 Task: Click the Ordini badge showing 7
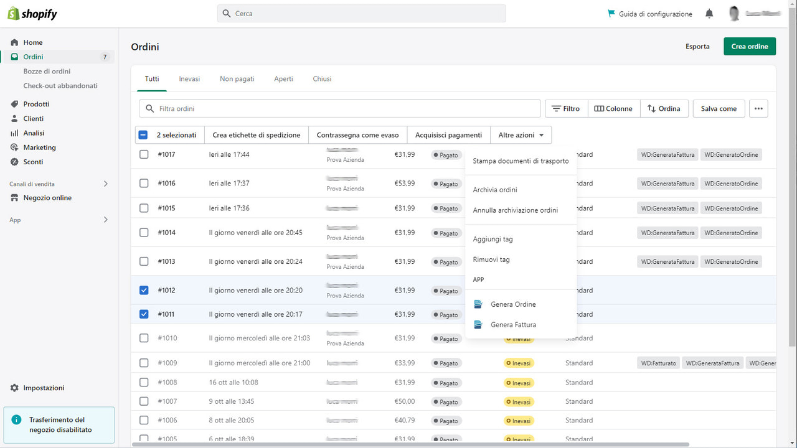[x=105, y=57]
